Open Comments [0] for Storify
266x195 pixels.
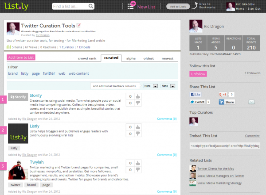coord(167,119)
